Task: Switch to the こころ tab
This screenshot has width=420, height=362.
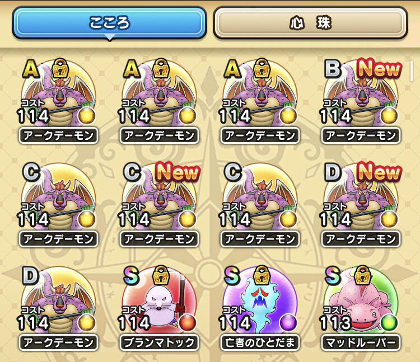Action: (109, 23)
